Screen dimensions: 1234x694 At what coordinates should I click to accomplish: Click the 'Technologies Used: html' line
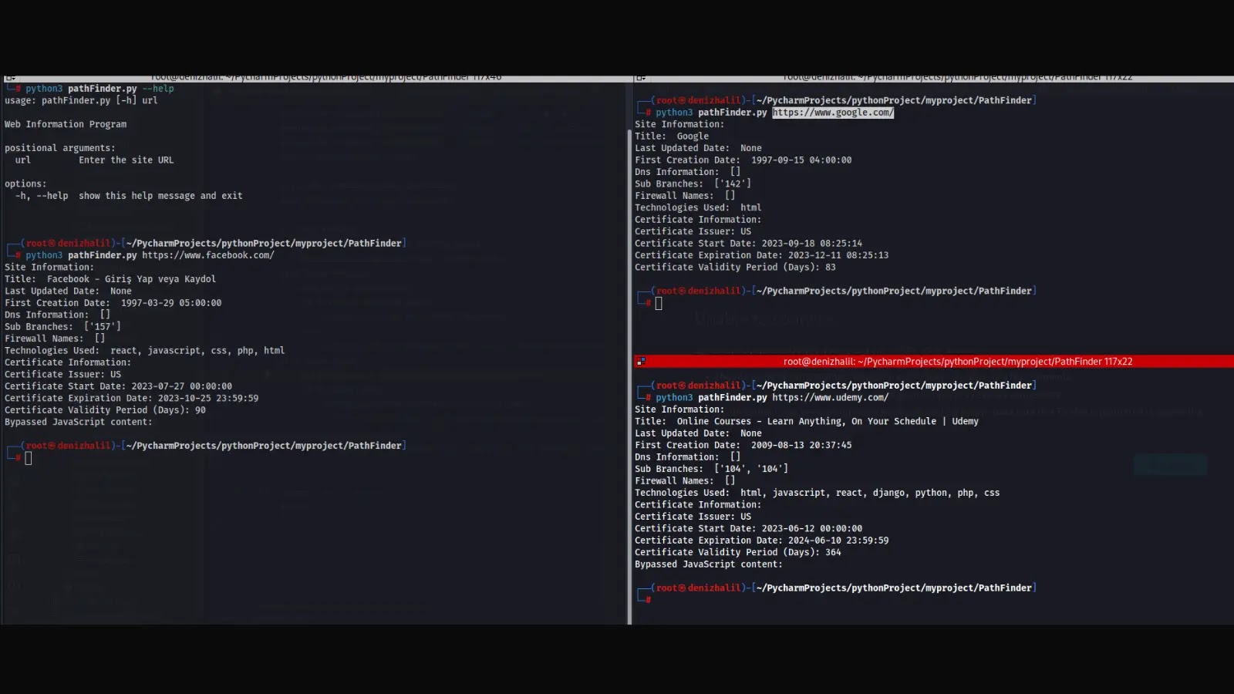[698, 207]
